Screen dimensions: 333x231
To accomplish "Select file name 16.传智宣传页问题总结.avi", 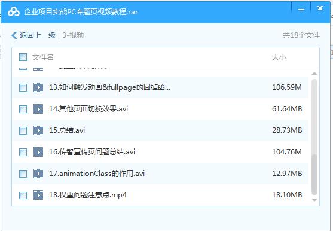I will click(92, 152).
